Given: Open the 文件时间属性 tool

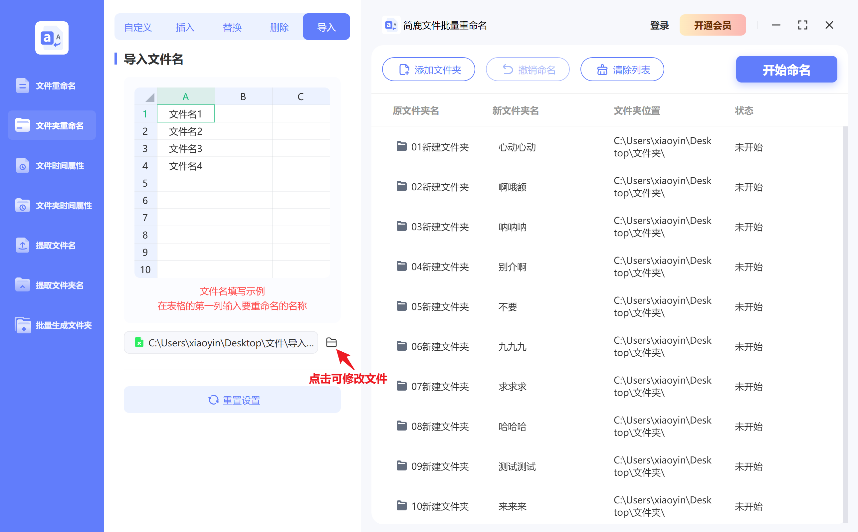Looking at the screenshot, I should 51,165.
